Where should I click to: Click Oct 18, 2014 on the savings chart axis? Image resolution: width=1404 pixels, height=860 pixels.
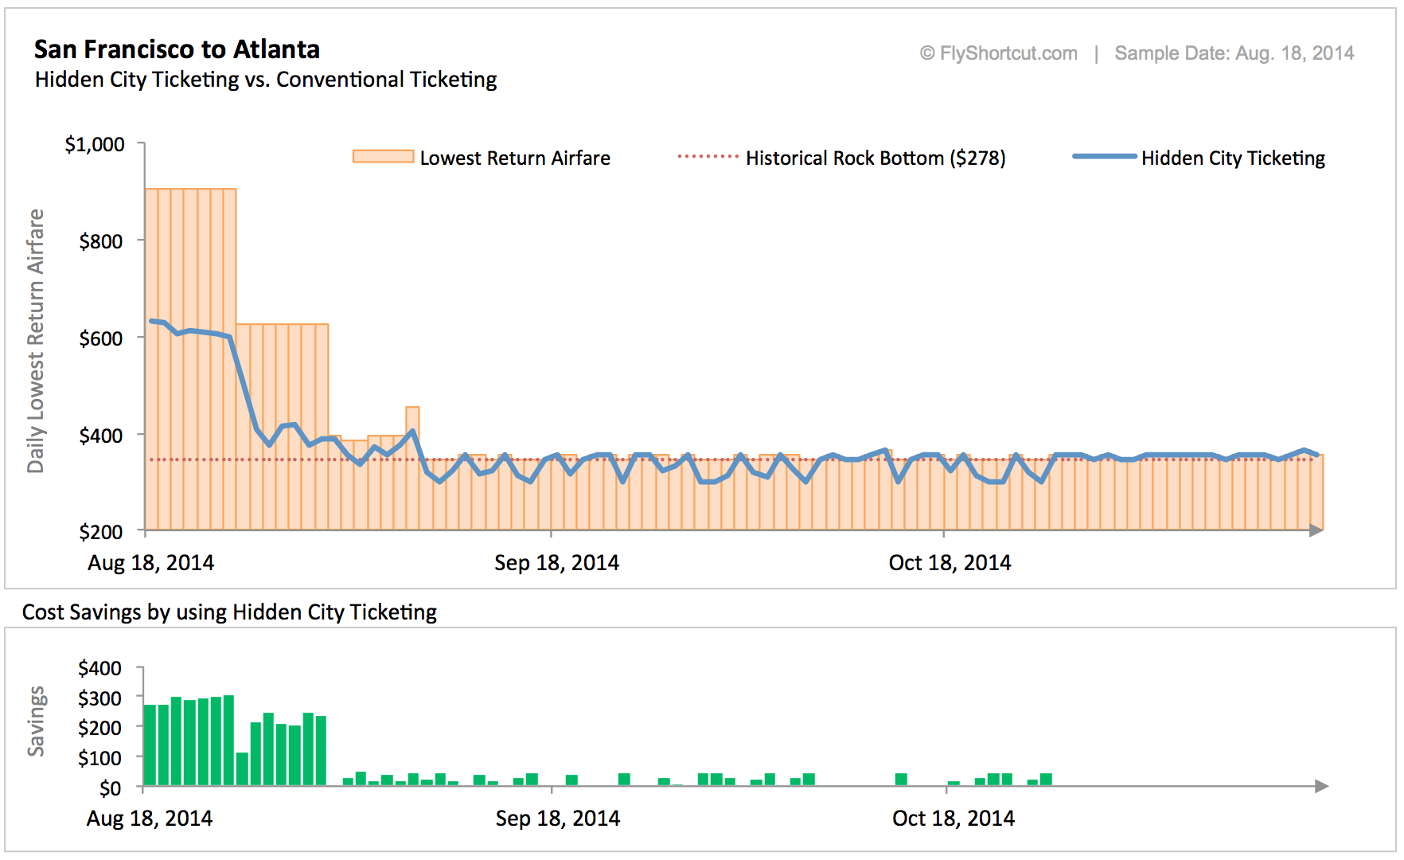click(954, 819)
